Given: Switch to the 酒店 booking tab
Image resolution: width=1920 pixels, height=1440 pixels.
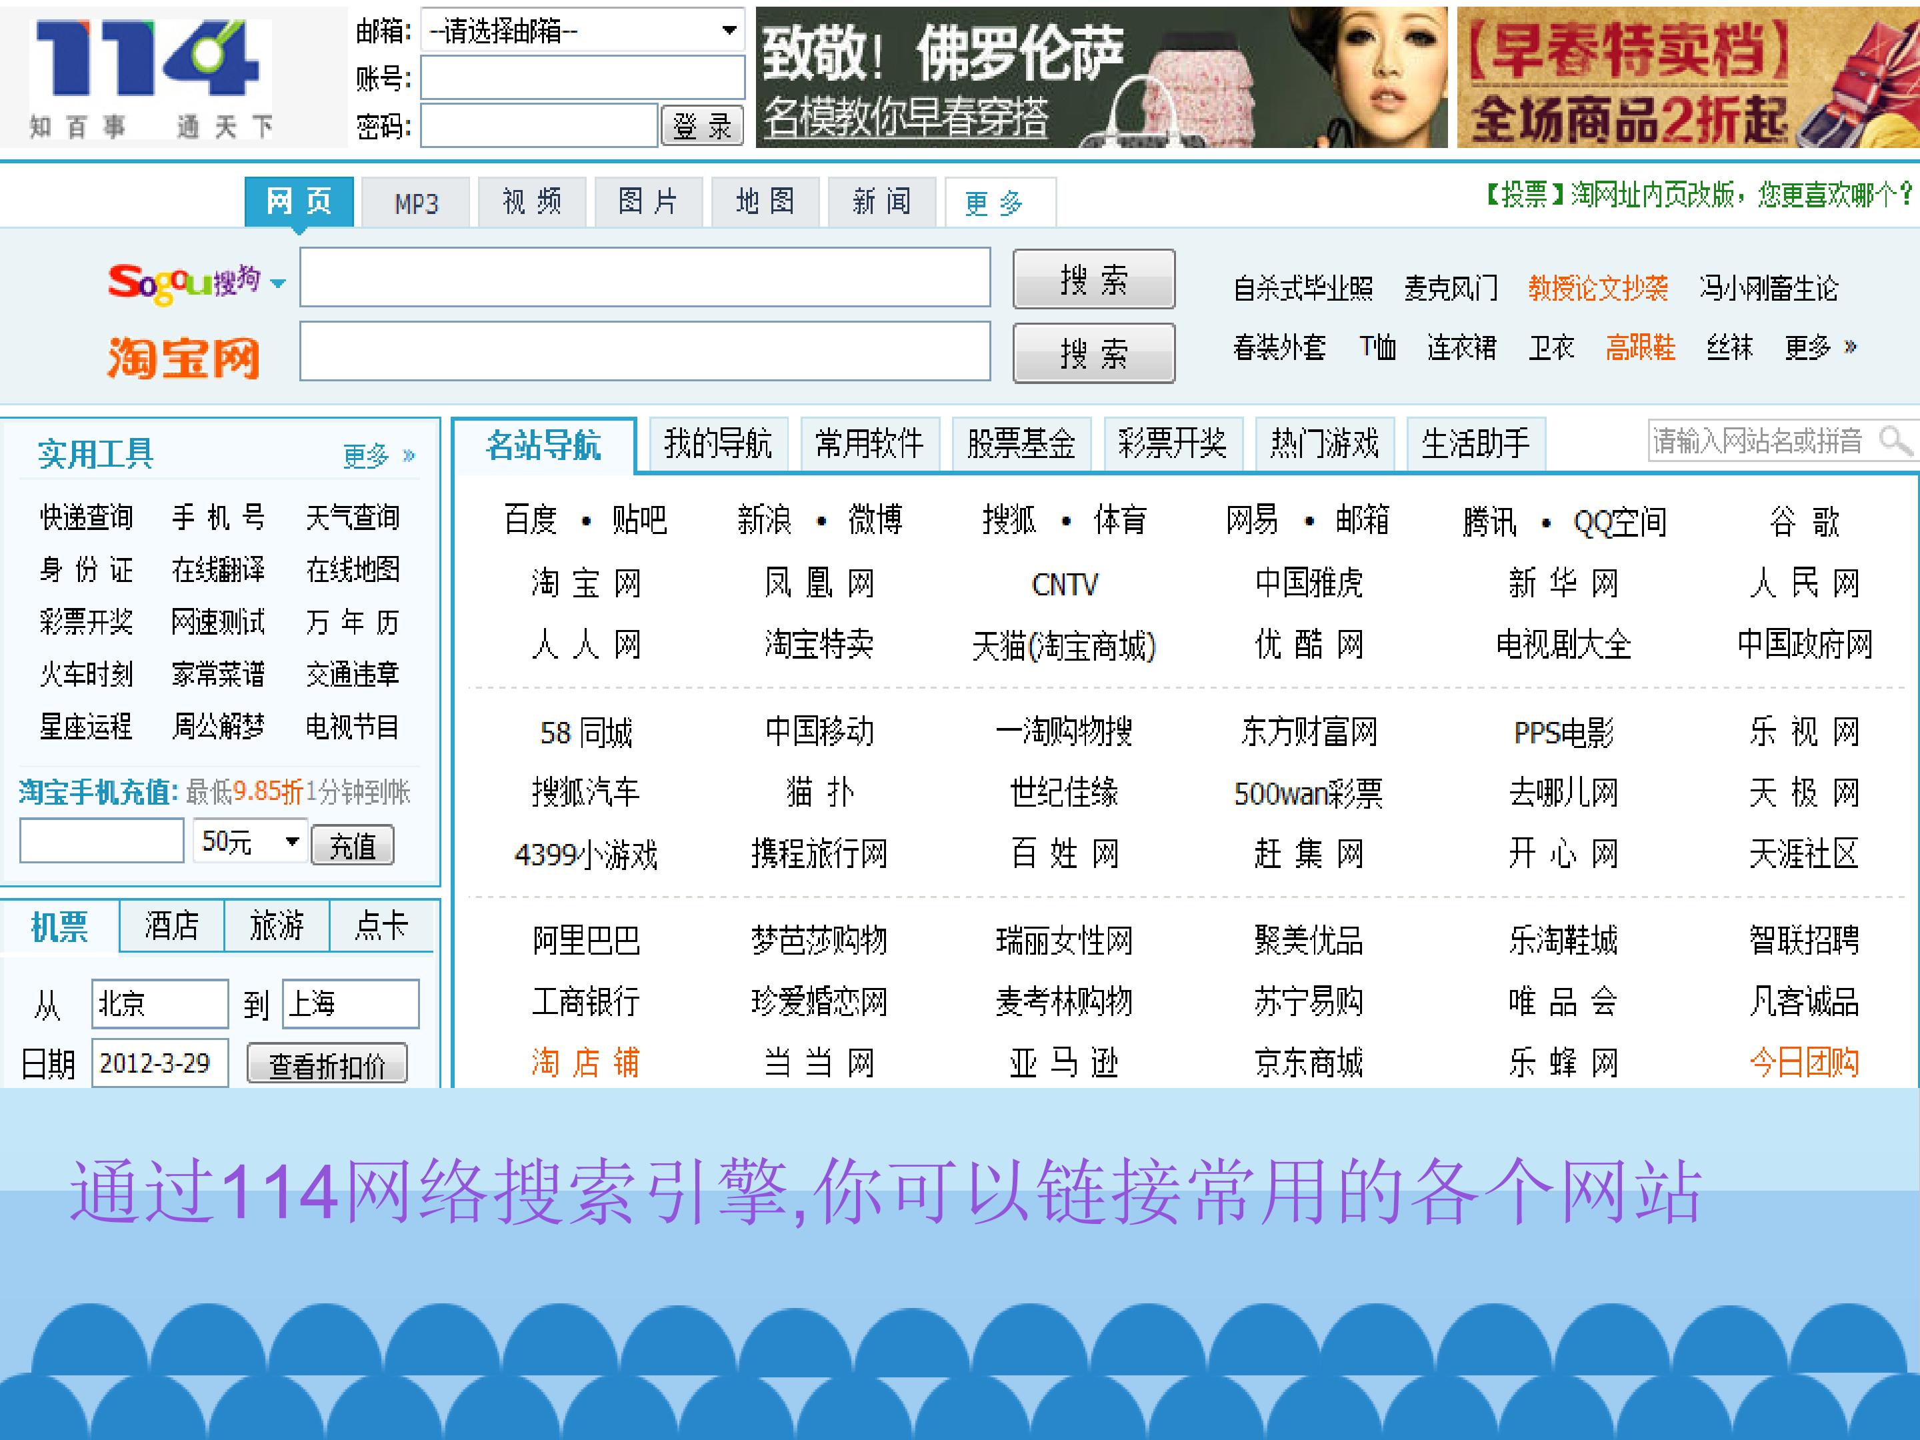Looking at the screenshot, I should pos(172,925).
